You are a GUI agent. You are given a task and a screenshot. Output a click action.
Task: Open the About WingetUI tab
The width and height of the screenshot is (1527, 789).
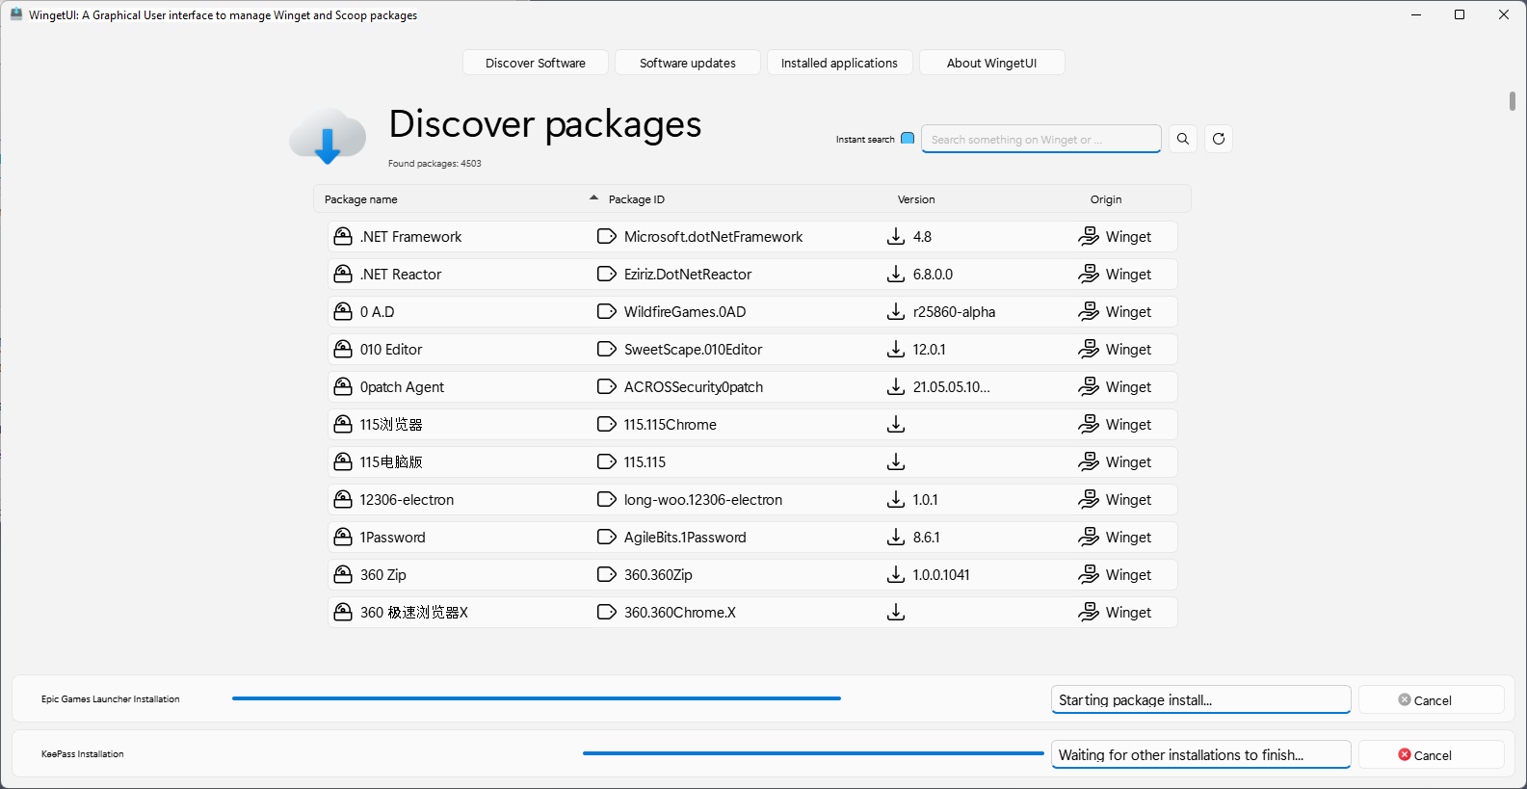(x=991, y=63)
